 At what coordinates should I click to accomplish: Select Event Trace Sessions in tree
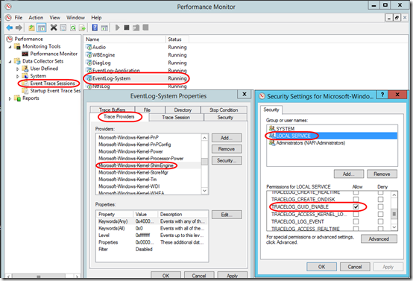[x=52, y=83]
